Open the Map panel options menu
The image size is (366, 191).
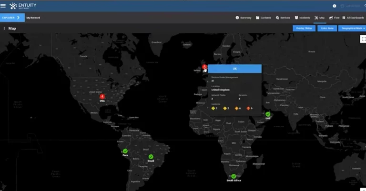tap(4, 29)
